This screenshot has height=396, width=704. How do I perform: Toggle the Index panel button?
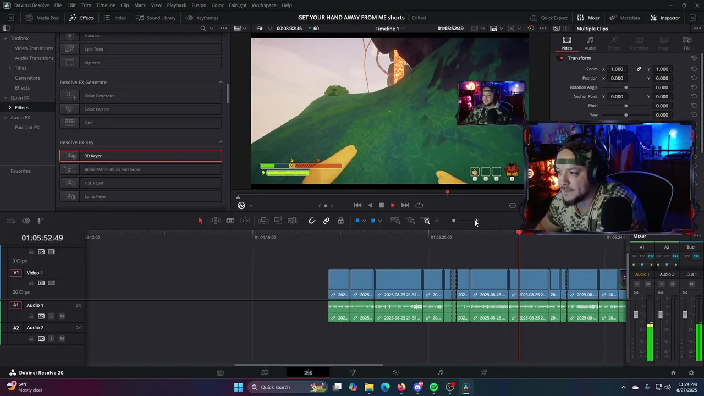tap(115, 18)
